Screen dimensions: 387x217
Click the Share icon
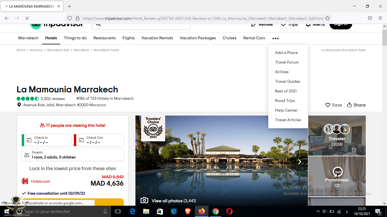point(349,105)
